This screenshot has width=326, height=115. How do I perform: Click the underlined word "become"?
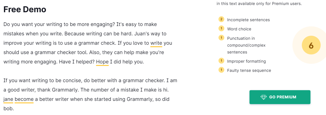click(24, 99)
